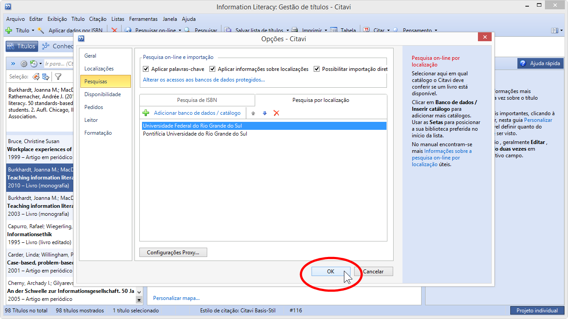Open Salvar lista de títulos dropdown arrow
568x319 pixels.
pos(287,31)
